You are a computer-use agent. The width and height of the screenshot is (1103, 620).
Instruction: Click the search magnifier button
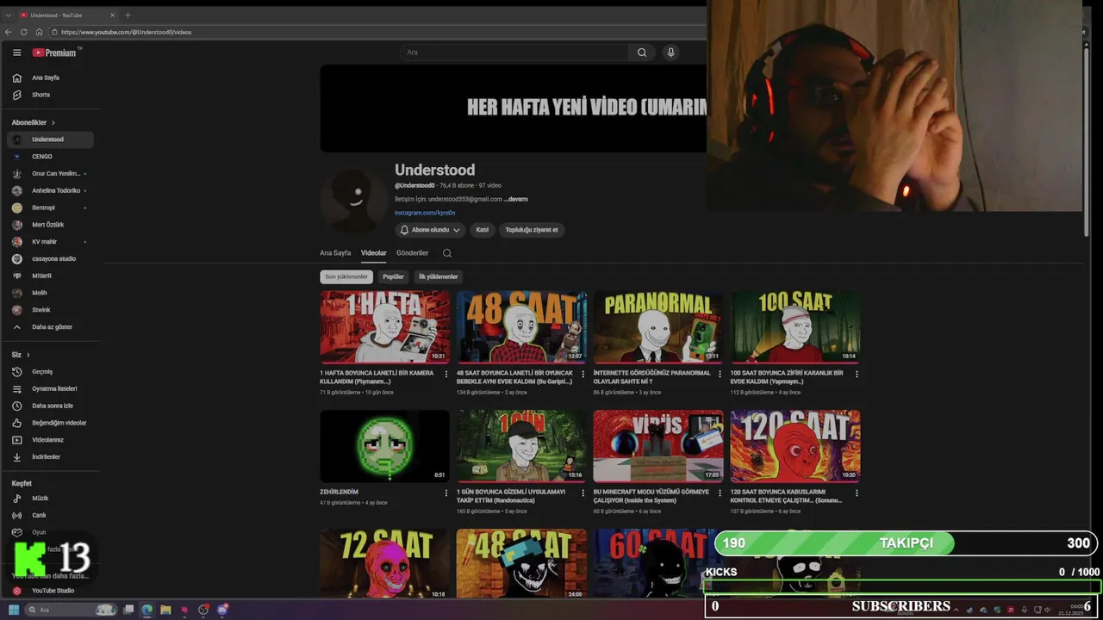pos(642,53)
